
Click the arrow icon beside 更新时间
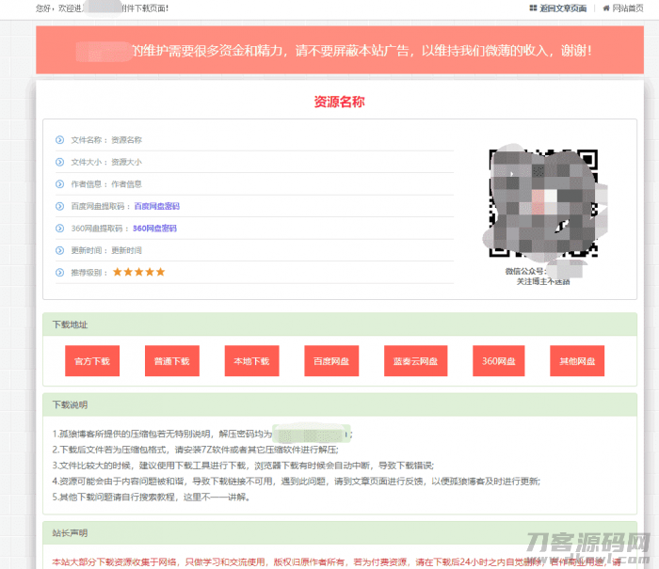60,250
